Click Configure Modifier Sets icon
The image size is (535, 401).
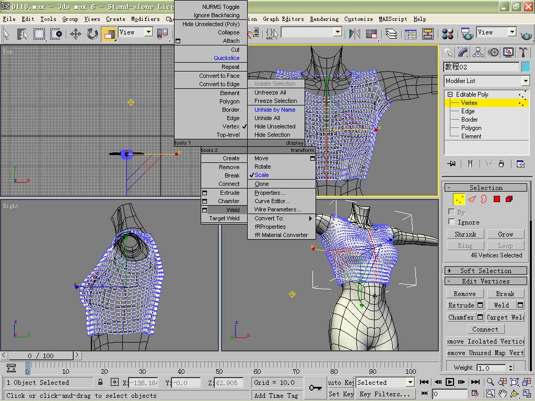(520, 164)
